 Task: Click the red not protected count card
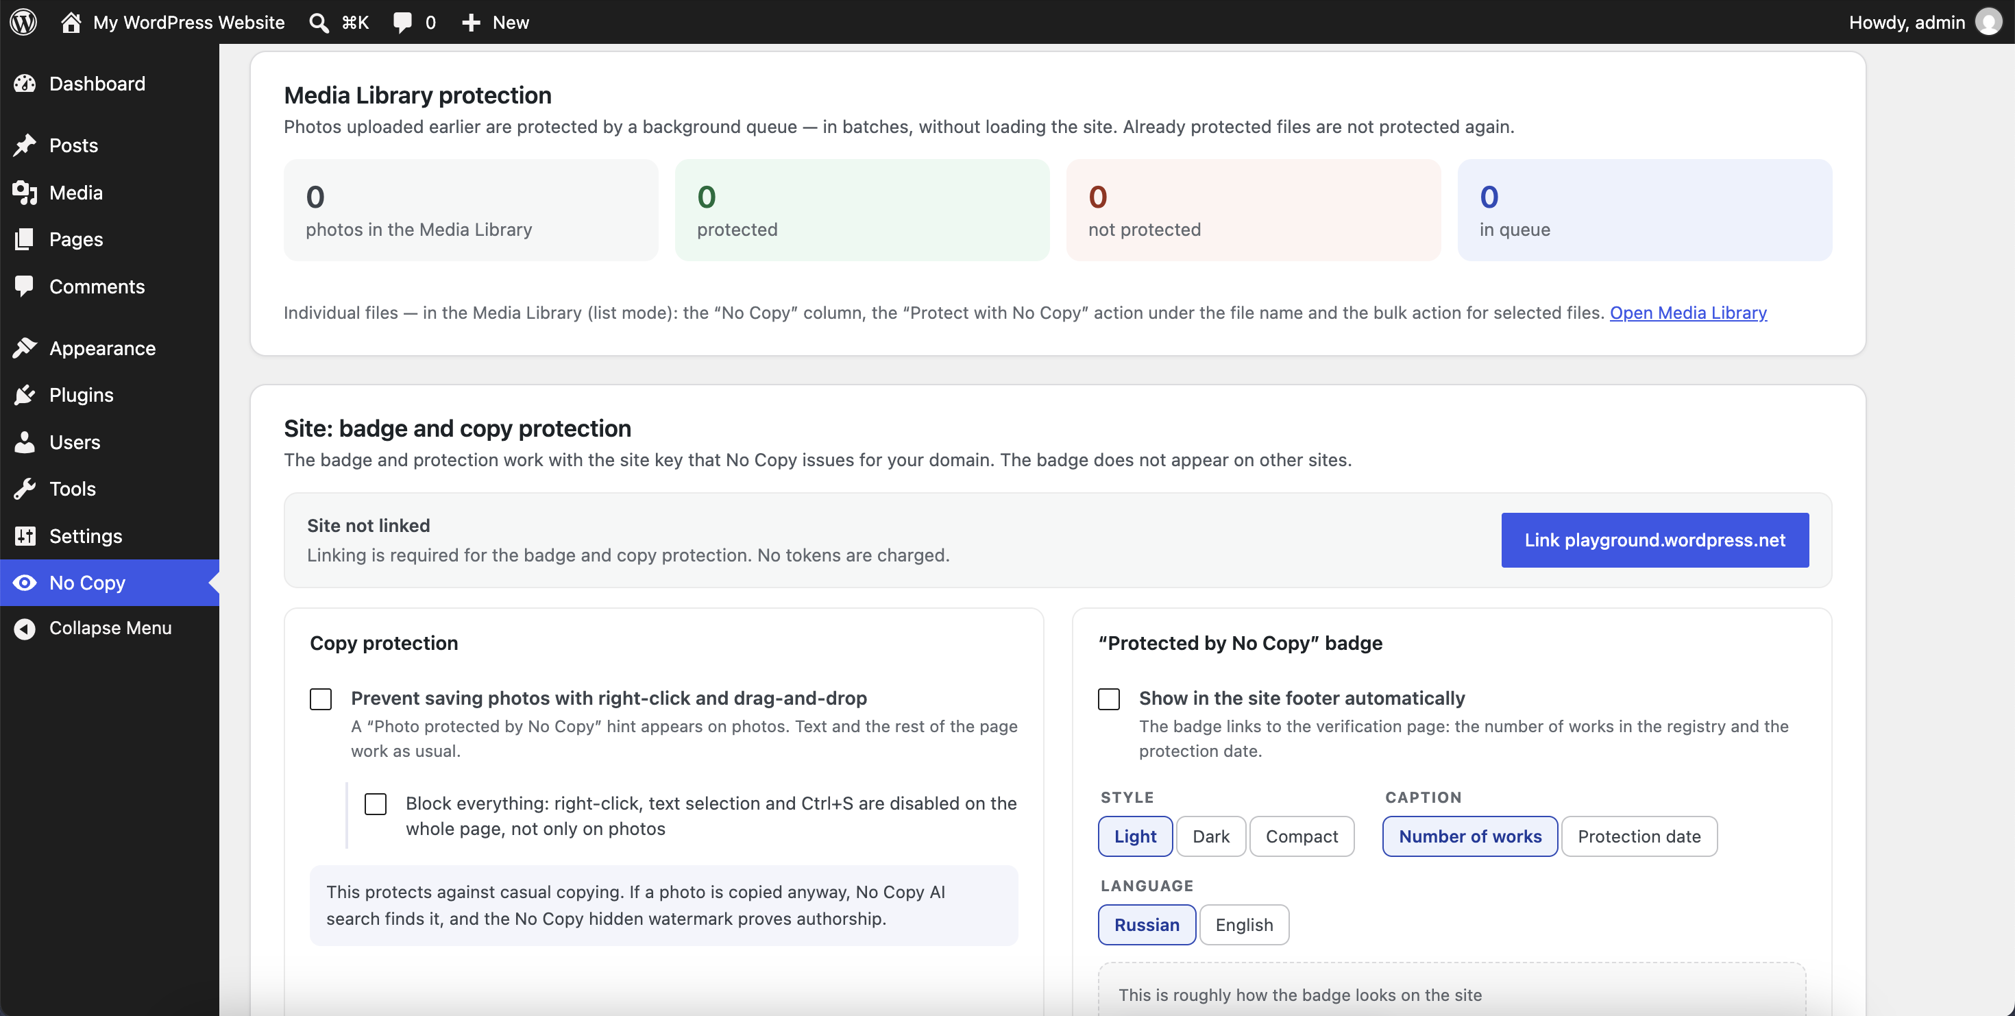coord(1253,210)
